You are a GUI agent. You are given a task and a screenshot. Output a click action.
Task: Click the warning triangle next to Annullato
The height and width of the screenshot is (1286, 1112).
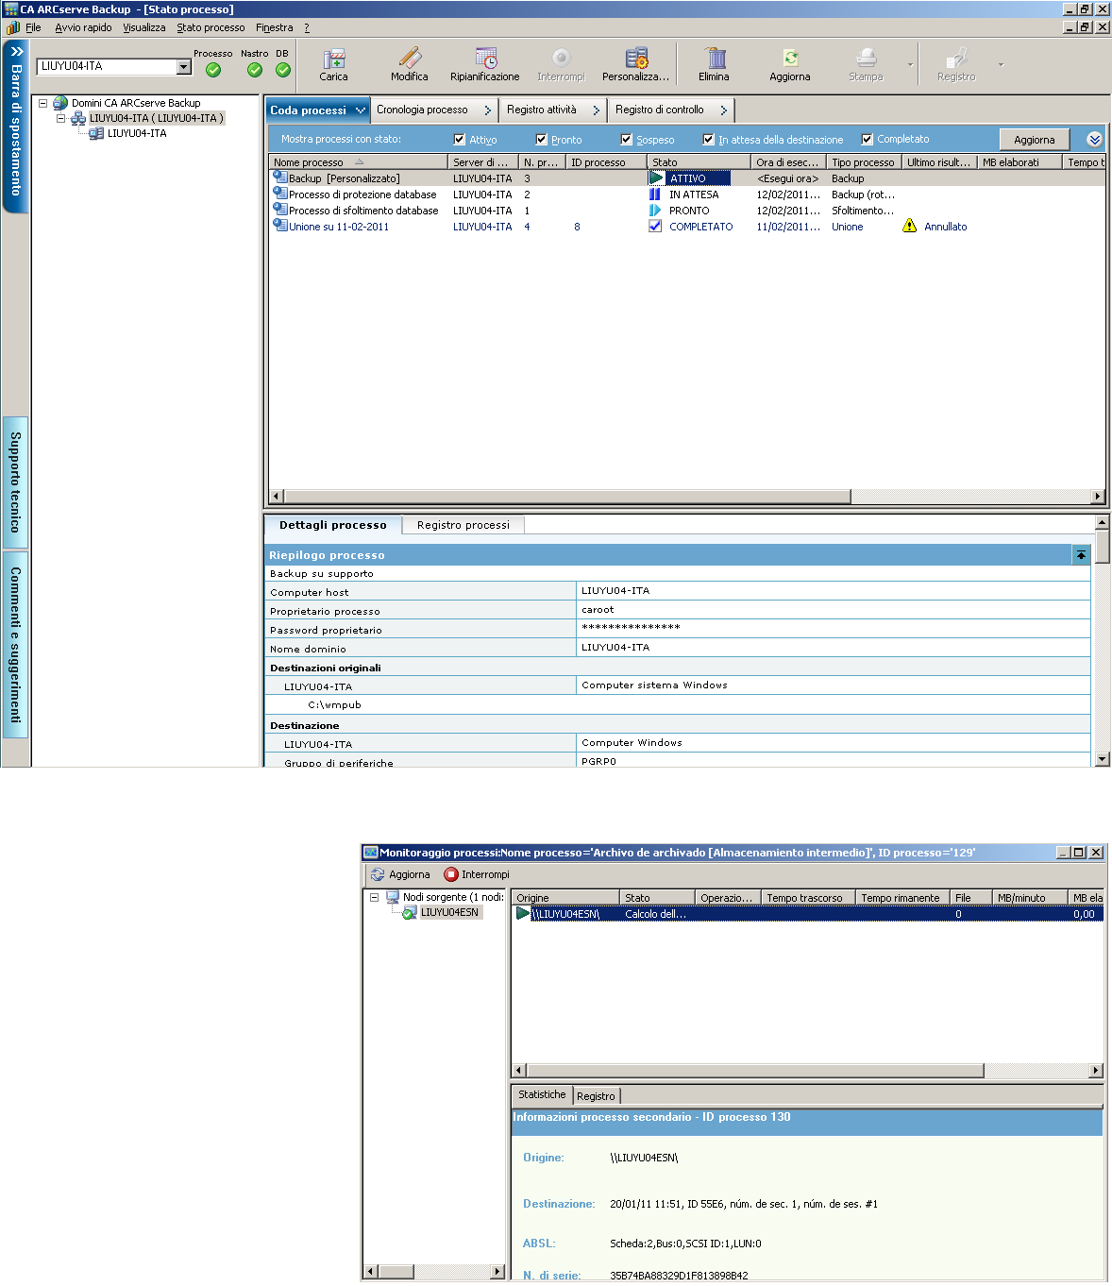(x=909, y=226)
